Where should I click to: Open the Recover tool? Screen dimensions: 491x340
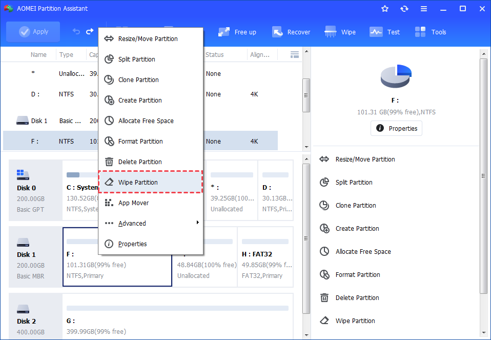[x=291, y=32]
